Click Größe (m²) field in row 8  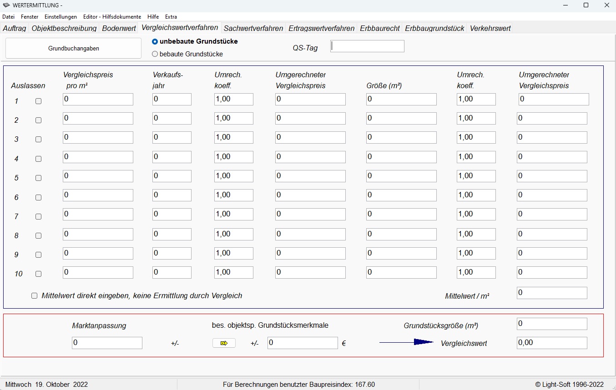(401, 234)
